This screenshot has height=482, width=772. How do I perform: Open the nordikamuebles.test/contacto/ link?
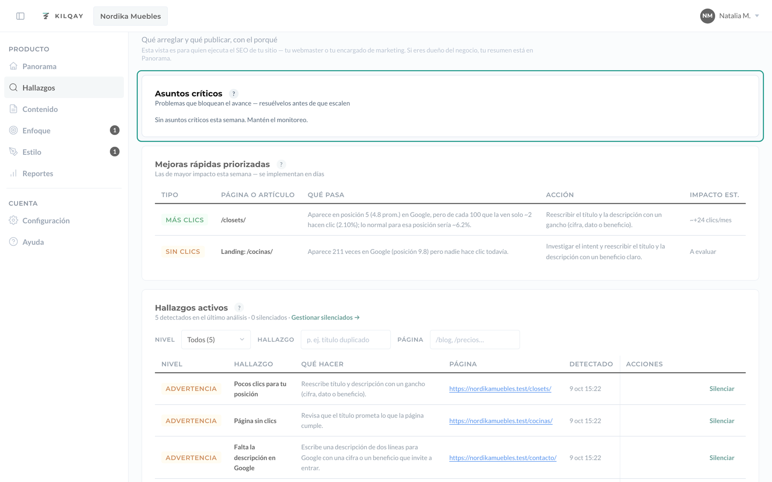pos(503,458)
